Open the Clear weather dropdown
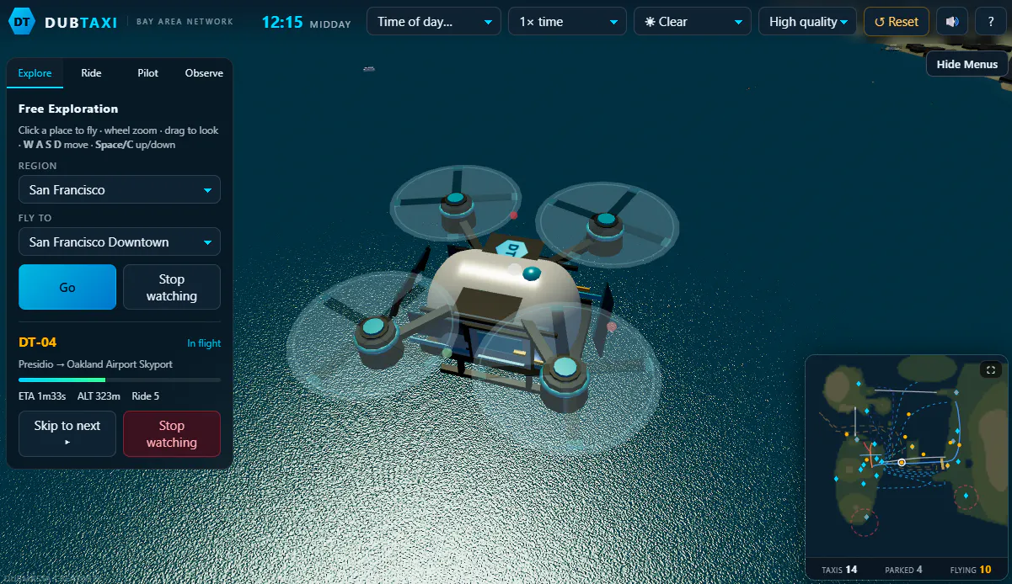 point(693,22)
